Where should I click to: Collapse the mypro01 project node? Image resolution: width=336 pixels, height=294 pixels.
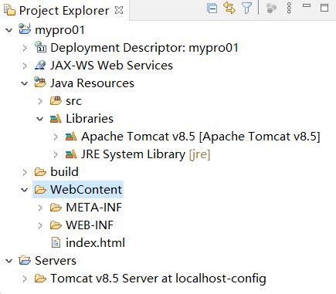[x=9, y=30]
